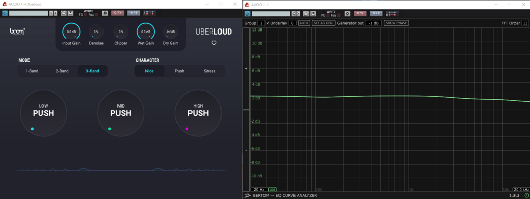The image size is (530, 199).
Task: Open preset folder in Uberloud window
Action: [64, 13]
